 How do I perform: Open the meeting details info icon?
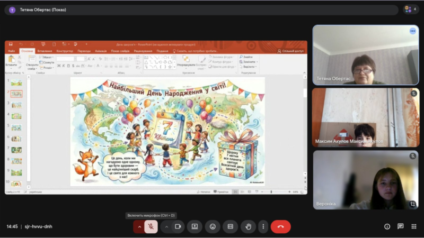point(387,226)
